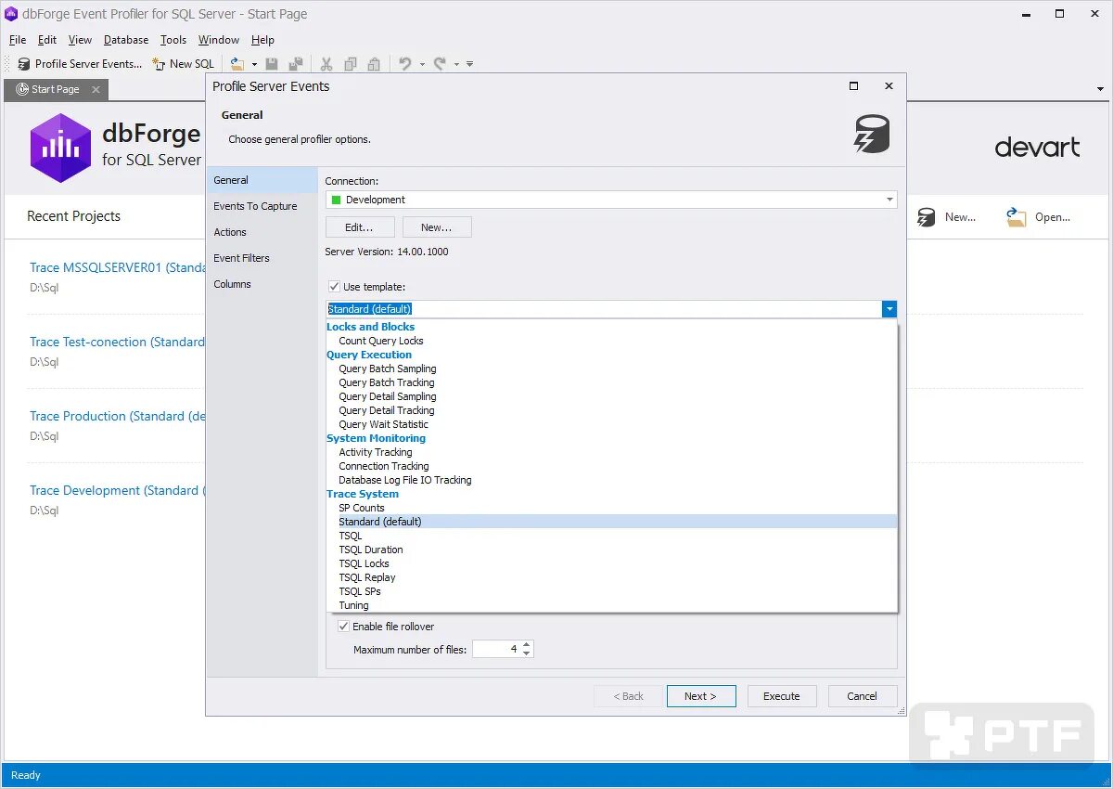The height and width of the screenshot is (789, 1113).
Task: Select the Actions wizard page
Action: (x=262, y=232)
